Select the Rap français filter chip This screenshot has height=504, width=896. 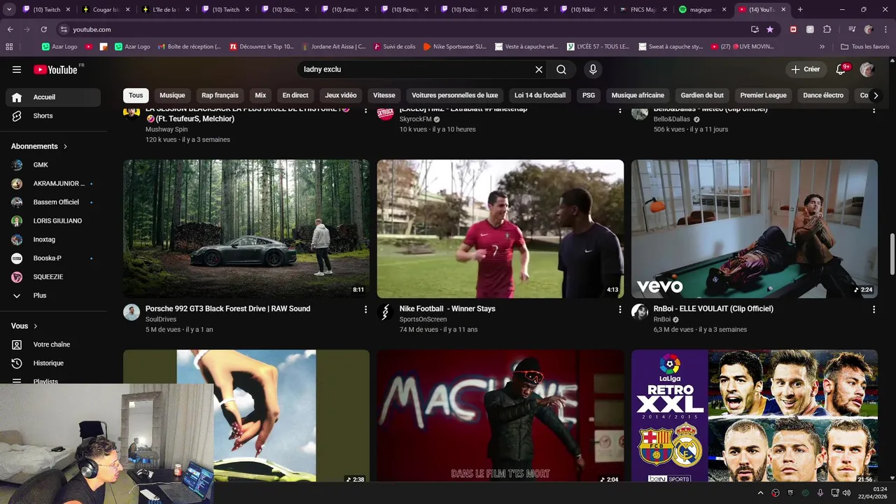tap(220, 95)
